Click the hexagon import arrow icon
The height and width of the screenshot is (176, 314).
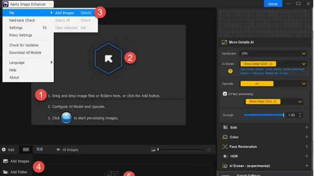108,59
